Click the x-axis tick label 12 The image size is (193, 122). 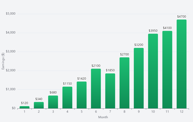pyautogui.click(x=182, y=111)
